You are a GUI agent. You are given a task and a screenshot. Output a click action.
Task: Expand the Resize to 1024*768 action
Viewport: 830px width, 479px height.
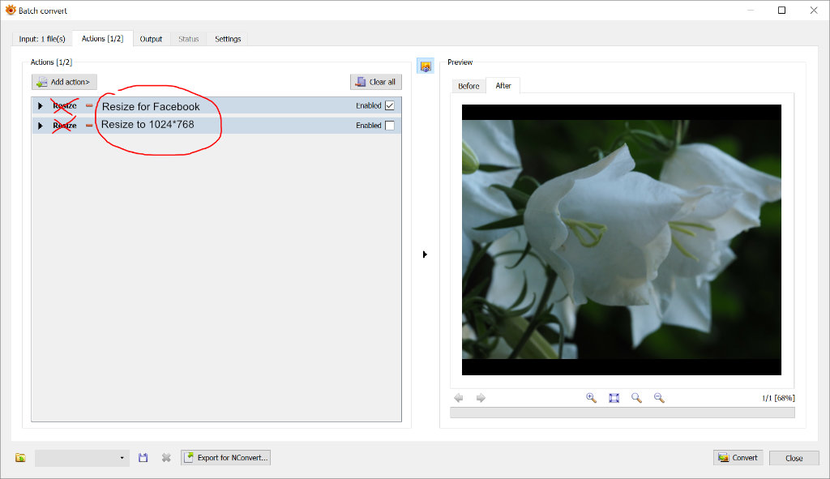pos(41,126)
